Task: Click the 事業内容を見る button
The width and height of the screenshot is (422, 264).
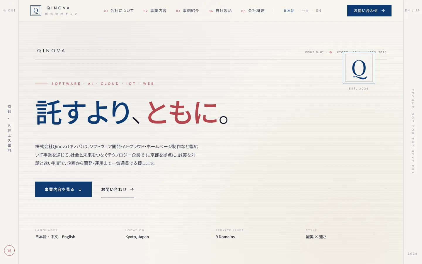Action: click(63, 189)
